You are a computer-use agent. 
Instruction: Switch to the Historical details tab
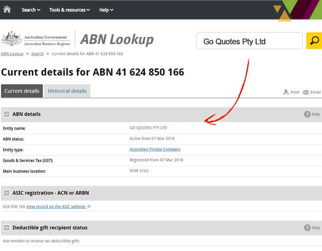(x=67, y=91)
